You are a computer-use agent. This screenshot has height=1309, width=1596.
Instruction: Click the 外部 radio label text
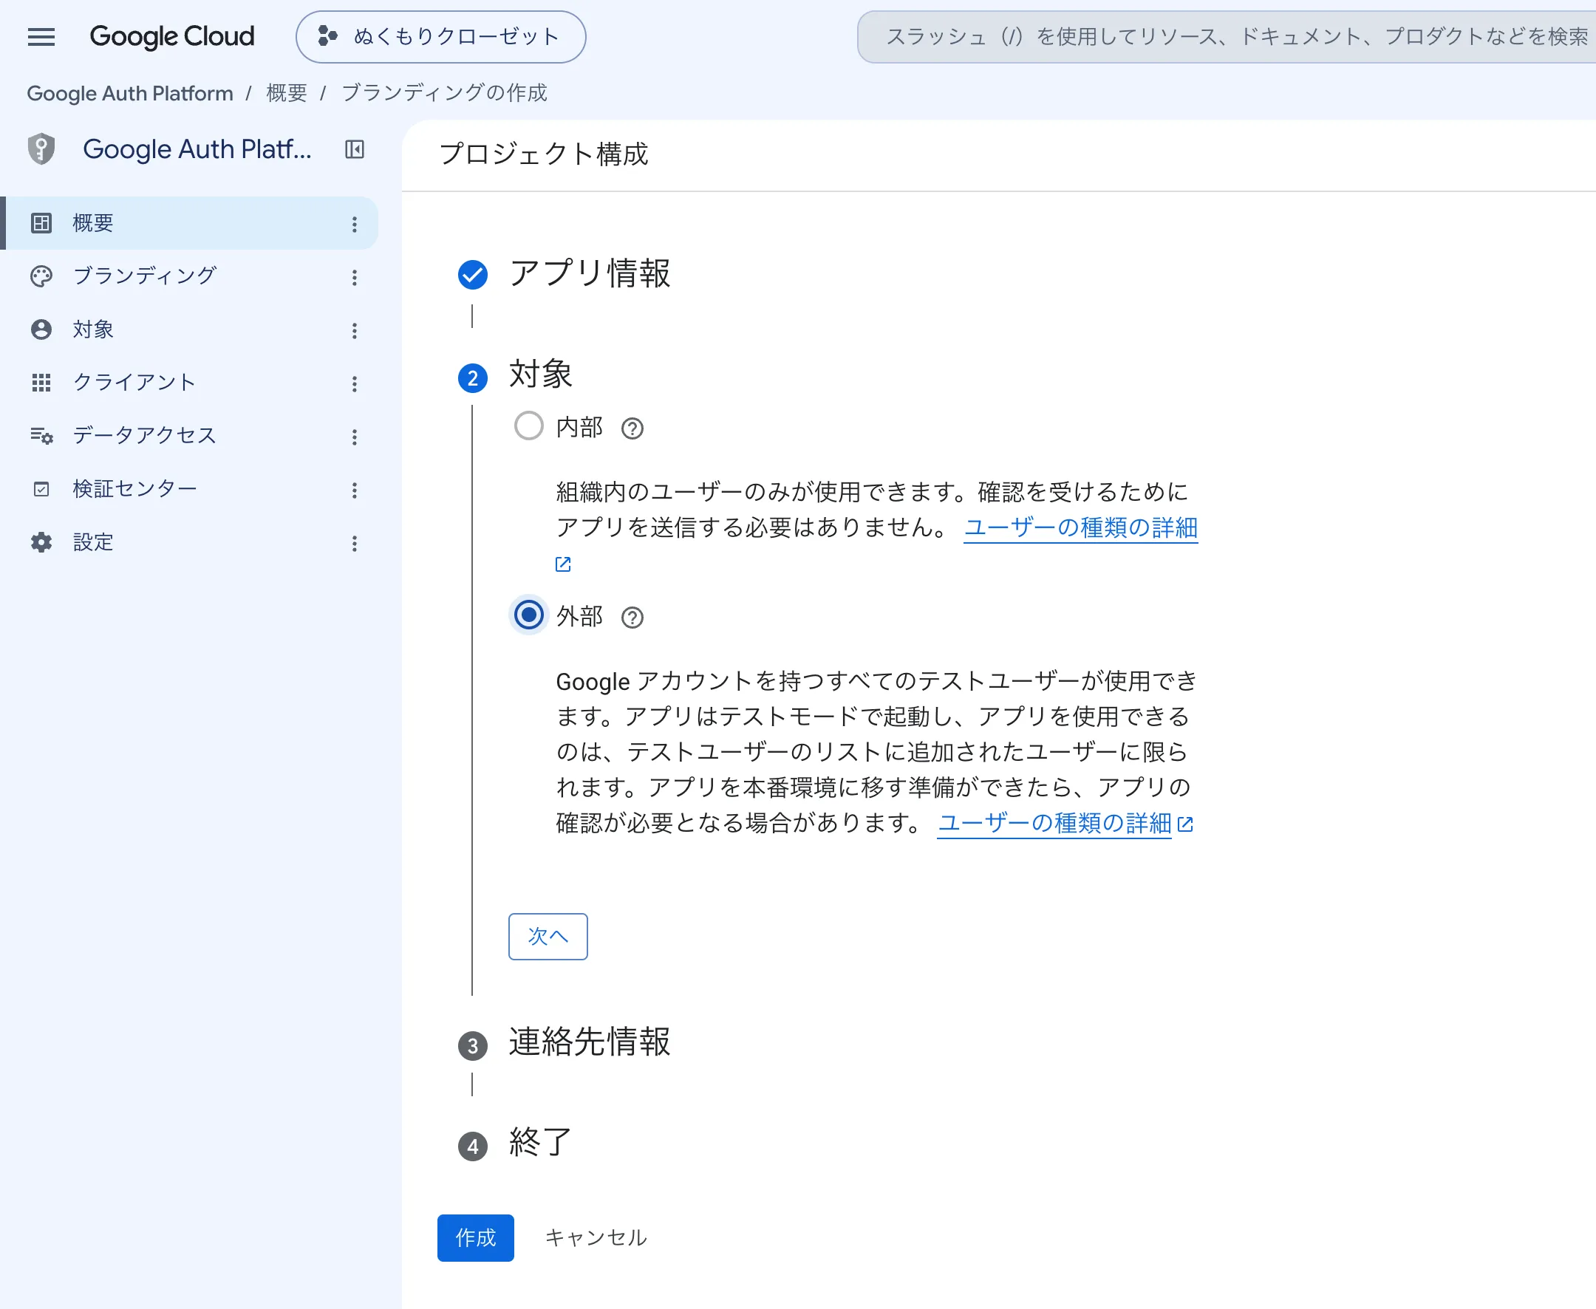point(579,617)
